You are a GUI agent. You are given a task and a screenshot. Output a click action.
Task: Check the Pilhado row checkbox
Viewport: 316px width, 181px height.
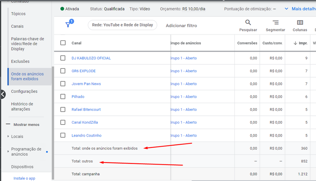63,96
